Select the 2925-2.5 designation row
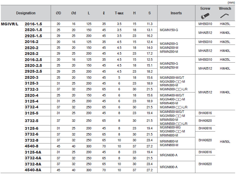Viewport: 236px width, 174px height. (33, 71)
